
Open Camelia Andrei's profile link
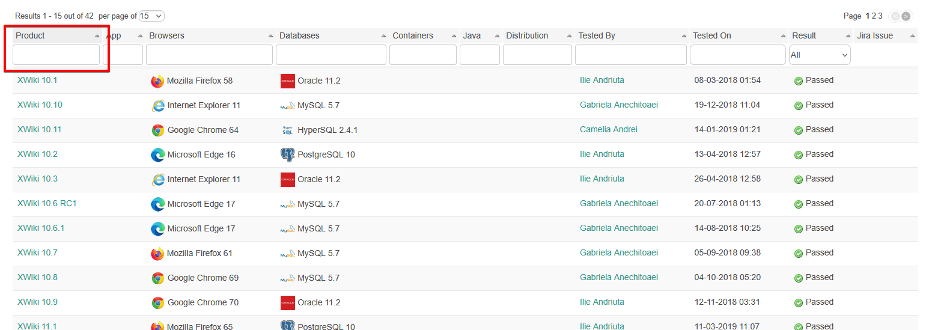tap(609, 129)
